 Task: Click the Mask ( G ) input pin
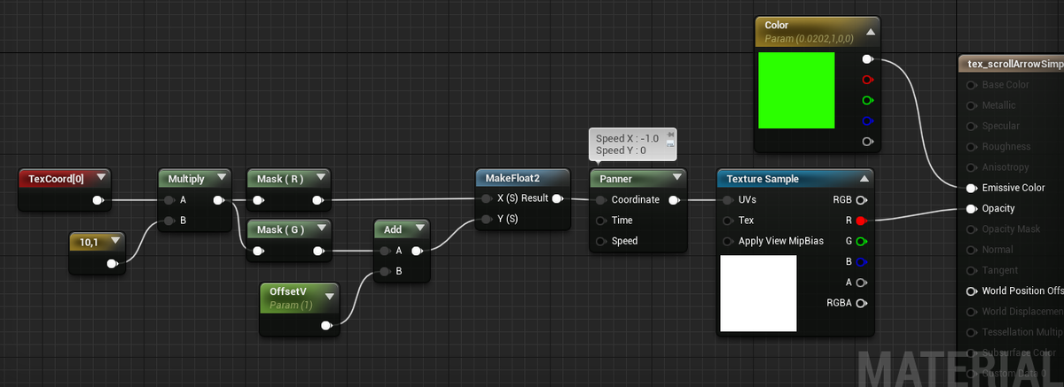(x=257, y=252)
